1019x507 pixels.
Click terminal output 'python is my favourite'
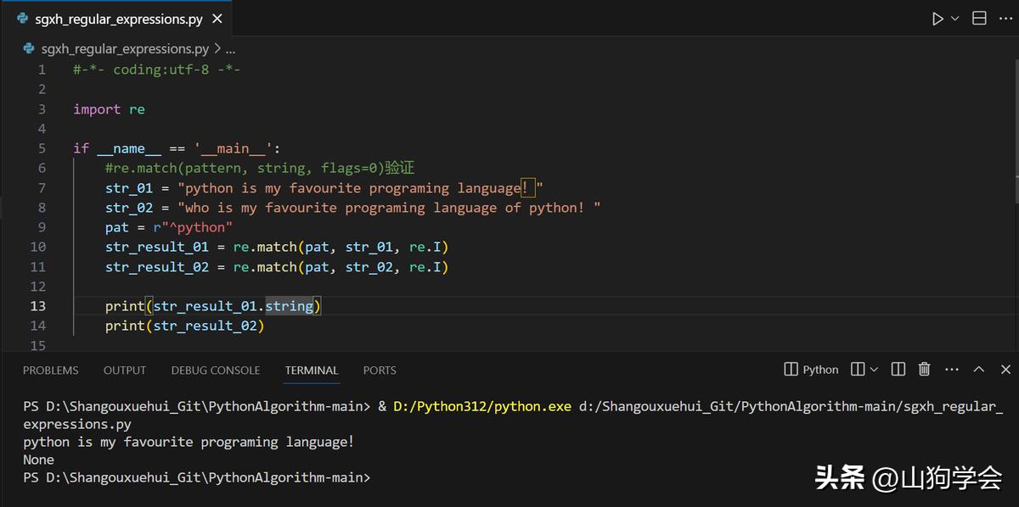(x=189, y=442)
